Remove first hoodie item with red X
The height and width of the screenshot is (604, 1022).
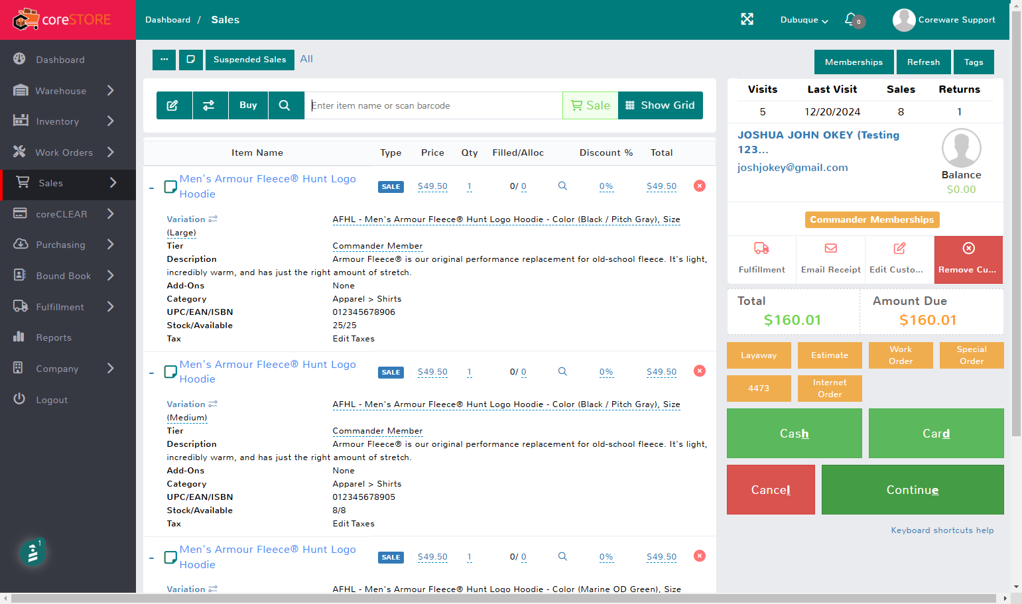(699, 186)
